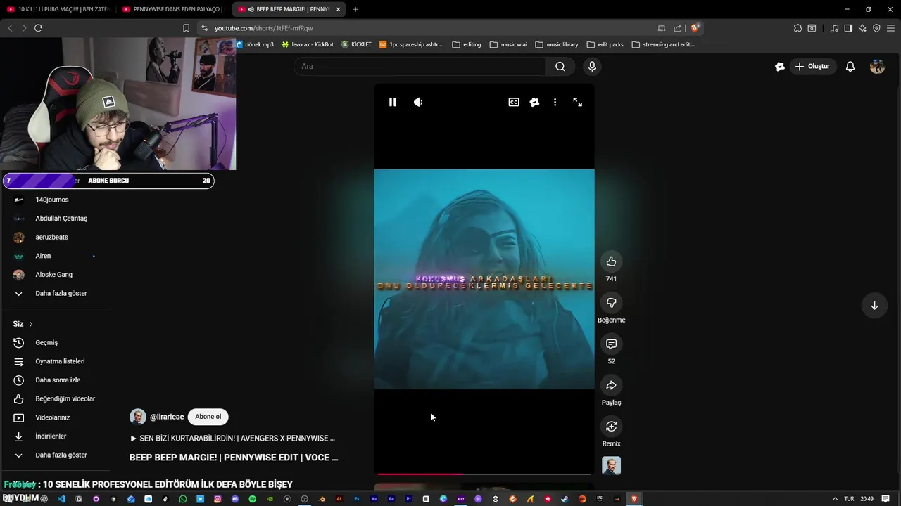Go to the next Short arrow
This screenshot has width=901, height=506.
(874, 306)
